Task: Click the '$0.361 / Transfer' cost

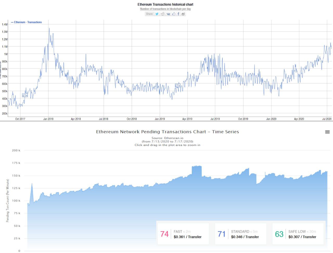Action: [x=188, y=237]
